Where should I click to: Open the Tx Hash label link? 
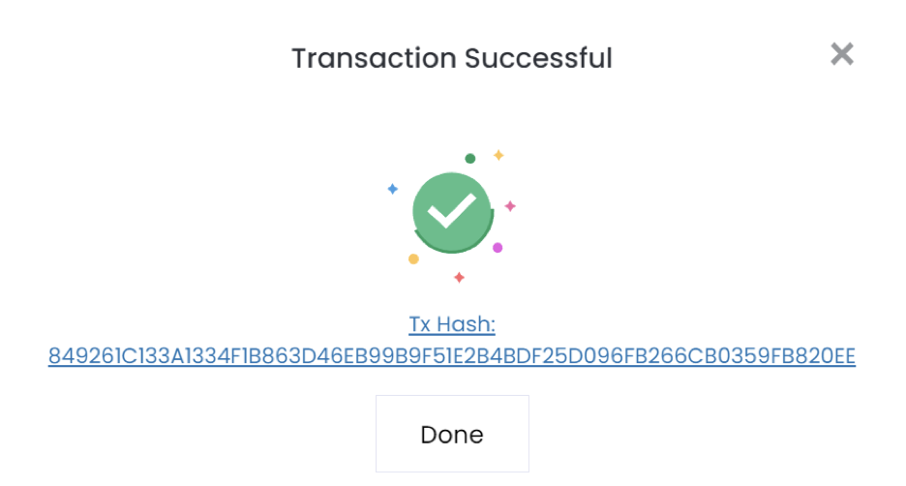click(x=452, y=324)
